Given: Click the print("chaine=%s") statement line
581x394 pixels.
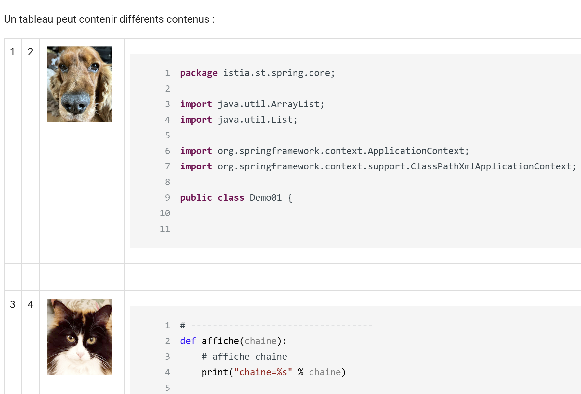Looking at the screenshot, I should [273, 372].
